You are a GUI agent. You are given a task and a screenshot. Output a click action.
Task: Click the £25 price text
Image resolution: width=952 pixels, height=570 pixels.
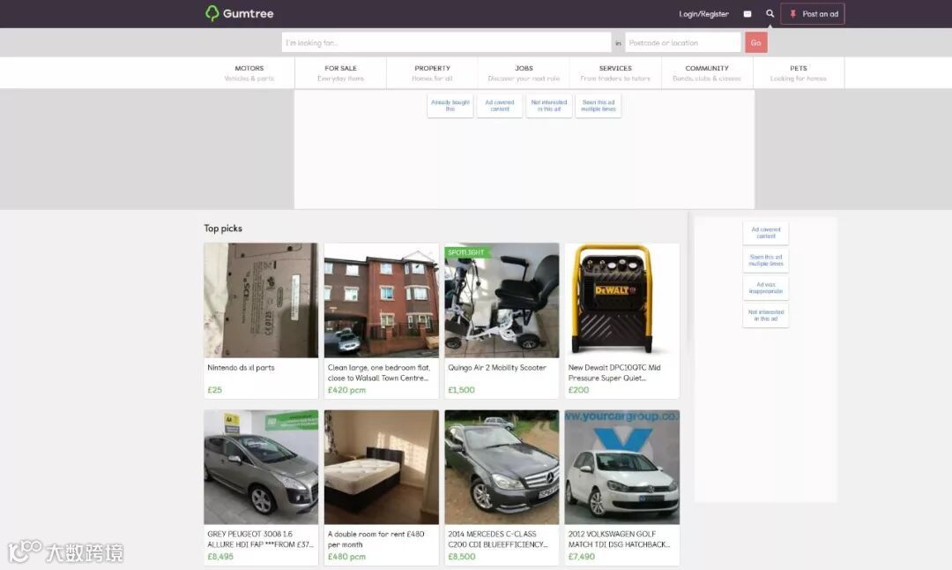[x=215, y=390]
